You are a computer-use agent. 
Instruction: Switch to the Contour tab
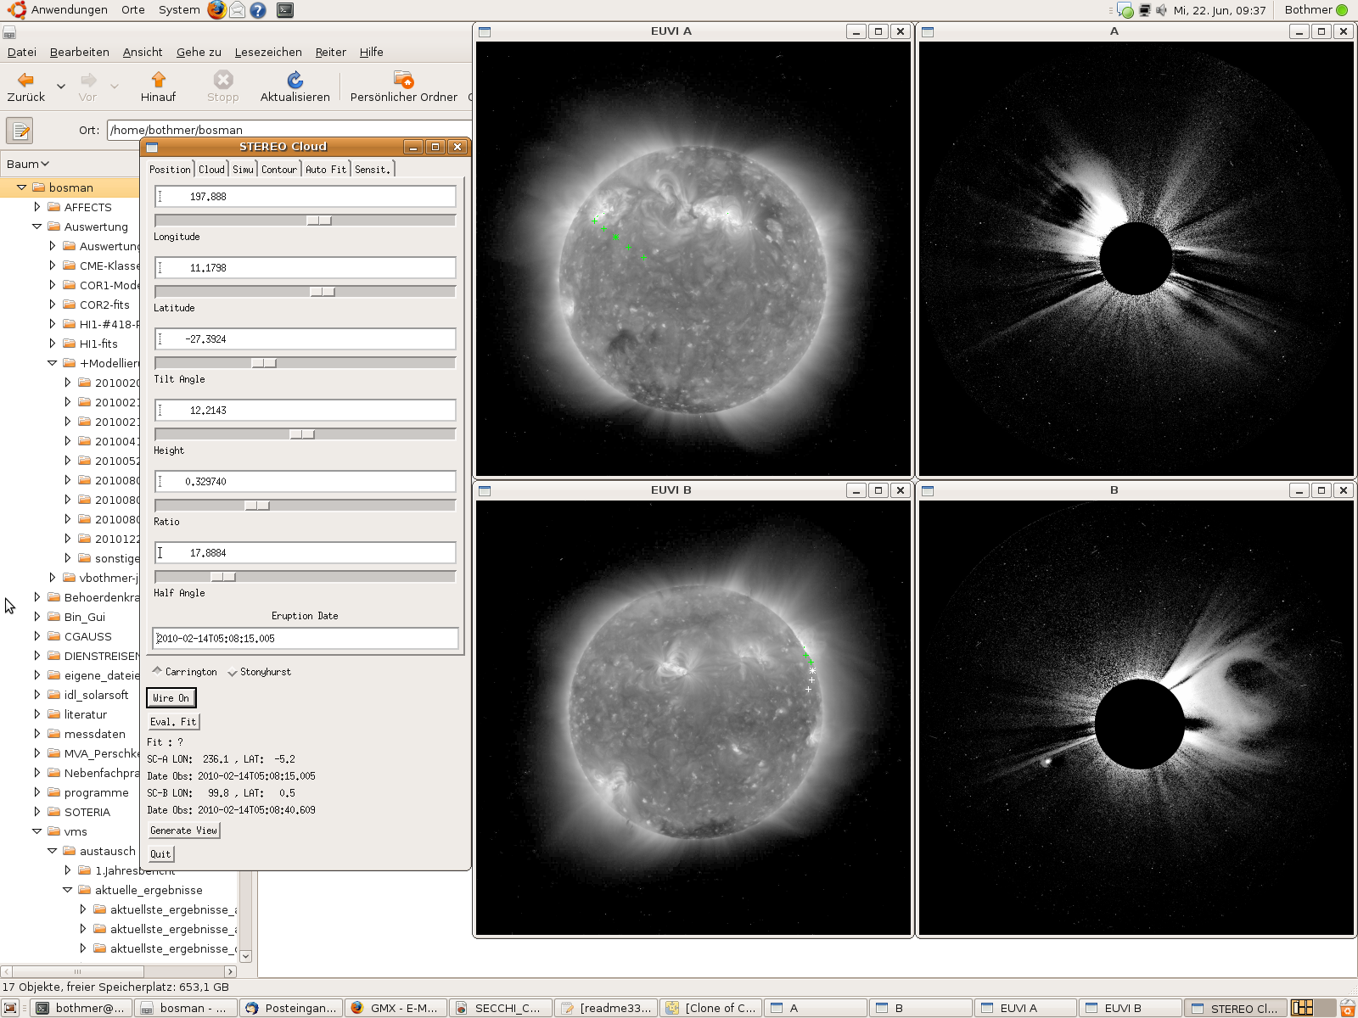[278, 170]
